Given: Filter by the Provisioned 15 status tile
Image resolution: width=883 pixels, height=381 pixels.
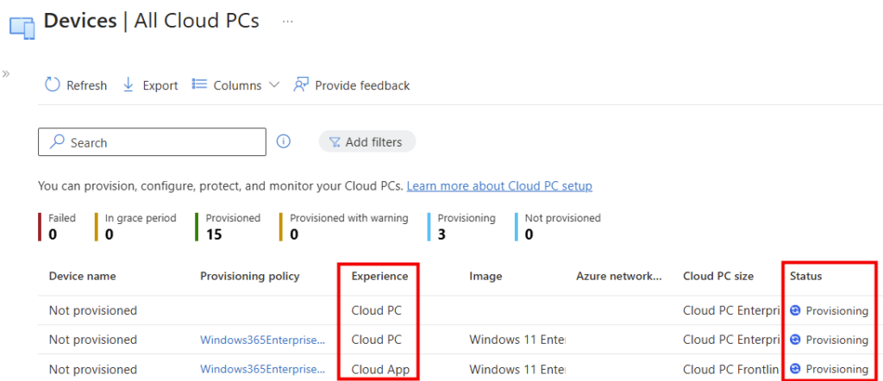Looking at the screenshot, I should [x=232, y=227].
